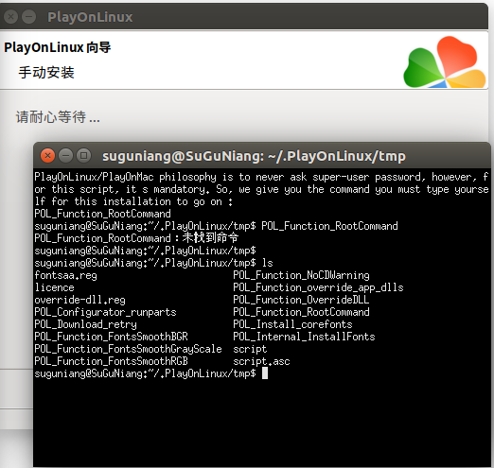Click the override-dll.reg file name
Image resolution: width=494 pixels, height=468 pixels.
79,300
